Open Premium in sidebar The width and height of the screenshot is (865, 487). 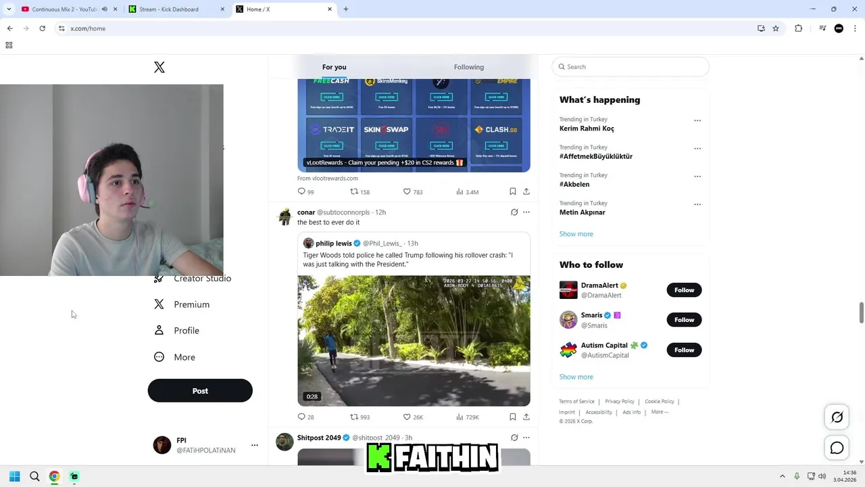click(x=182, y=304)
